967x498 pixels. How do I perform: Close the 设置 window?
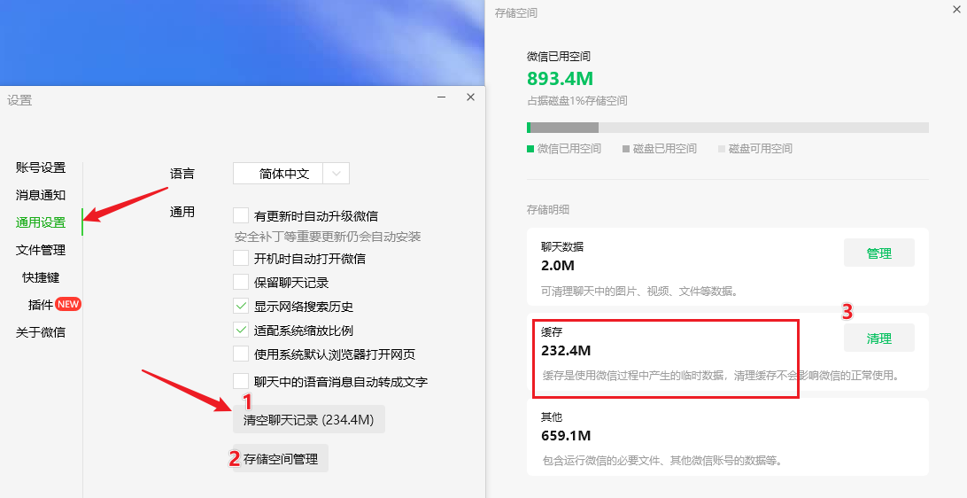[x=470, y=97]
